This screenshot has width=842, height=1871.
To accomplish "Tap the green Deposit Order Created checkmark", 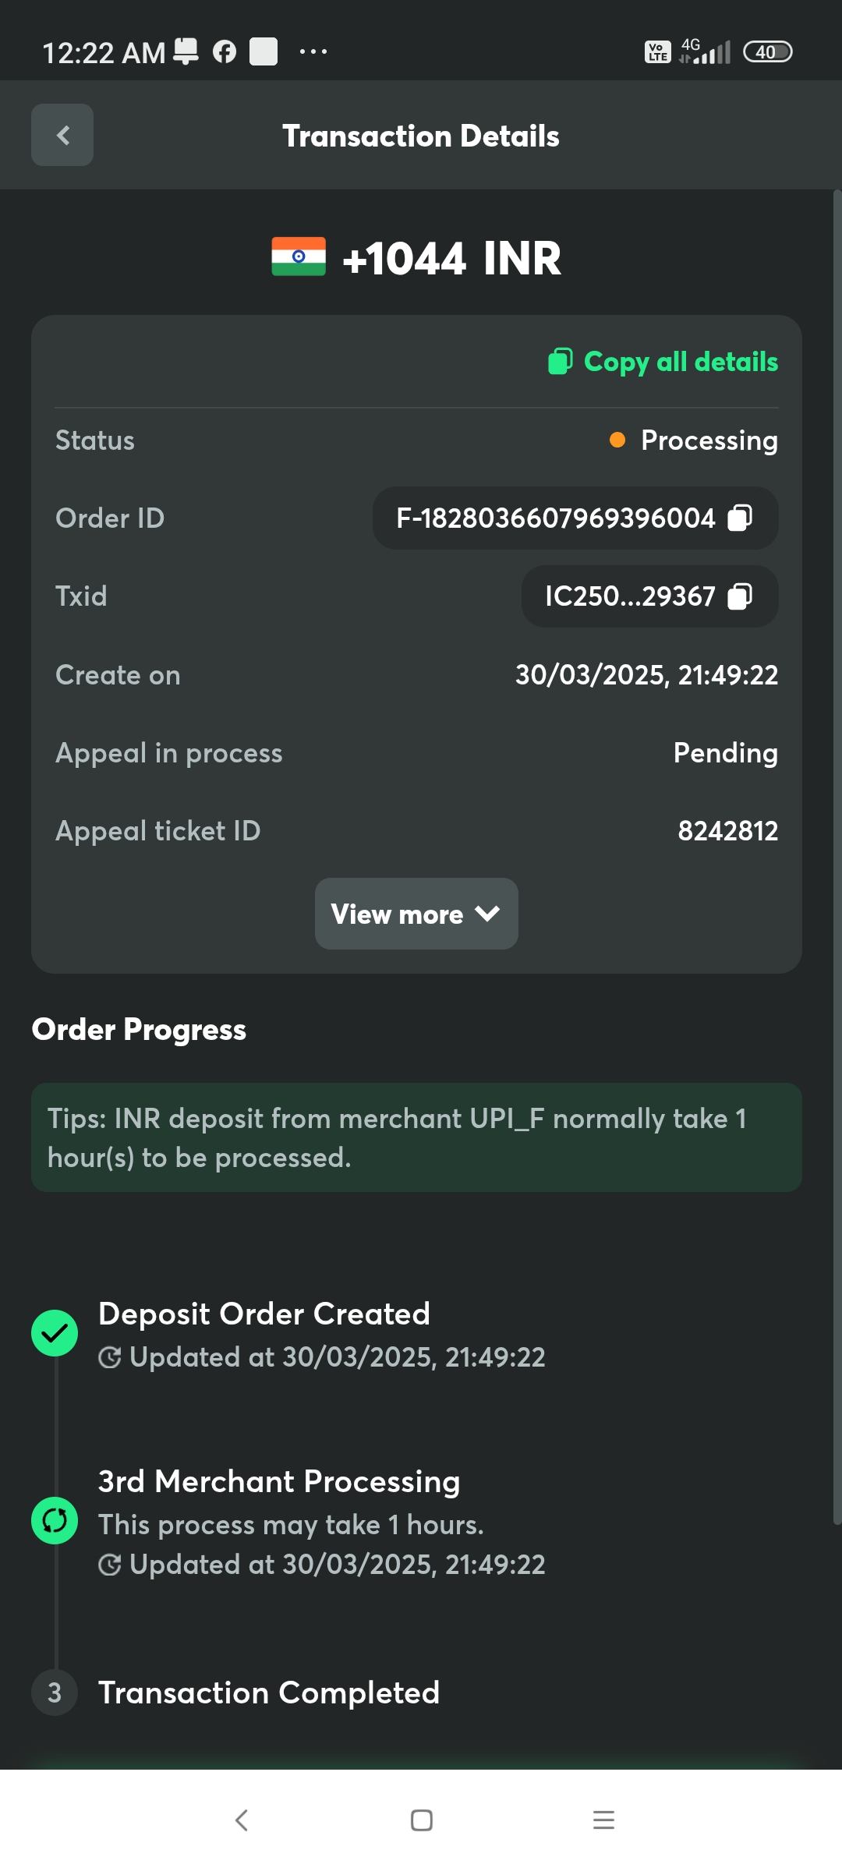I will [x=55, y=1333].
